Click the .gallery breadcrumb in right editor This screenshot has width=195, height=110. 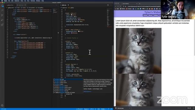pyautogui.click(x=71, y=8)
